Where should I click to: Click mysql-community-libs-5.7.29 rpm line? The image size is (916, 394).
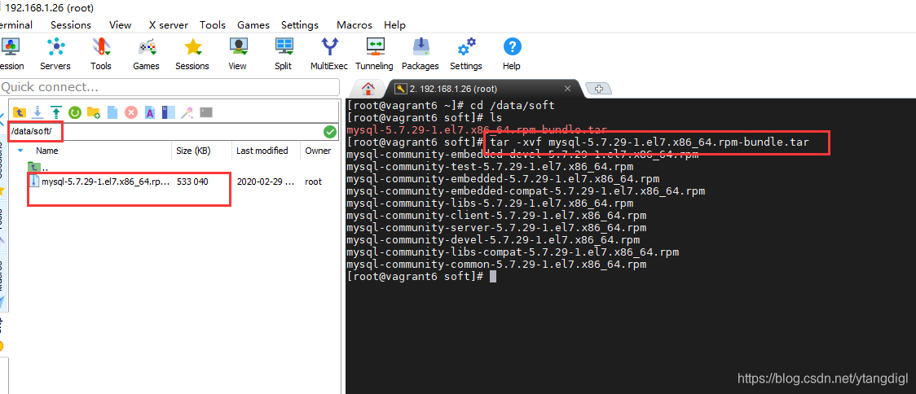pyautogui.click(x=490, y=204)
